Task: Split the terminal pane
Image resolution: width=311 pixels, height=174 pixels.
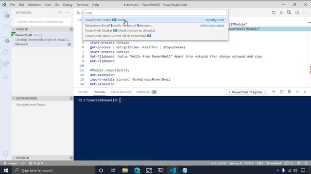Action: [x=282, y=92]
